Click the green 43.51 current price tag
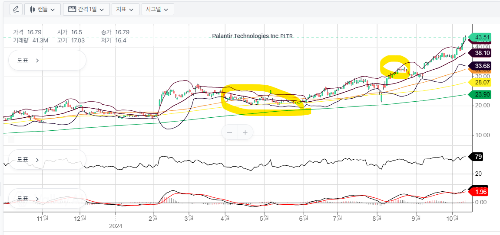 [482, 37]
